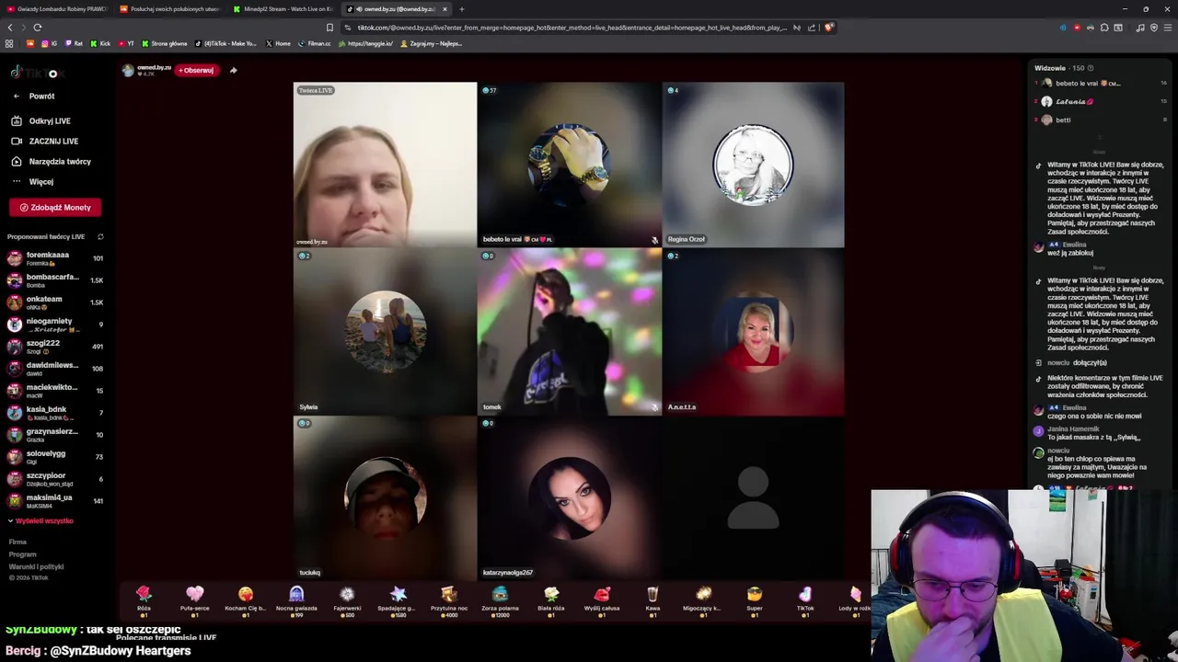
Task: Open owned.by.zu profile avatar in header
Action: pos(128,70)
